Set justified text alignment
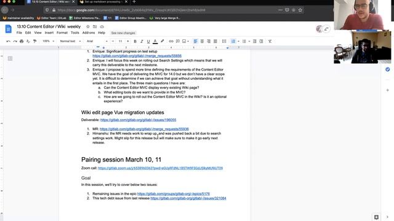The image size is (394, 221). [215, 41]
